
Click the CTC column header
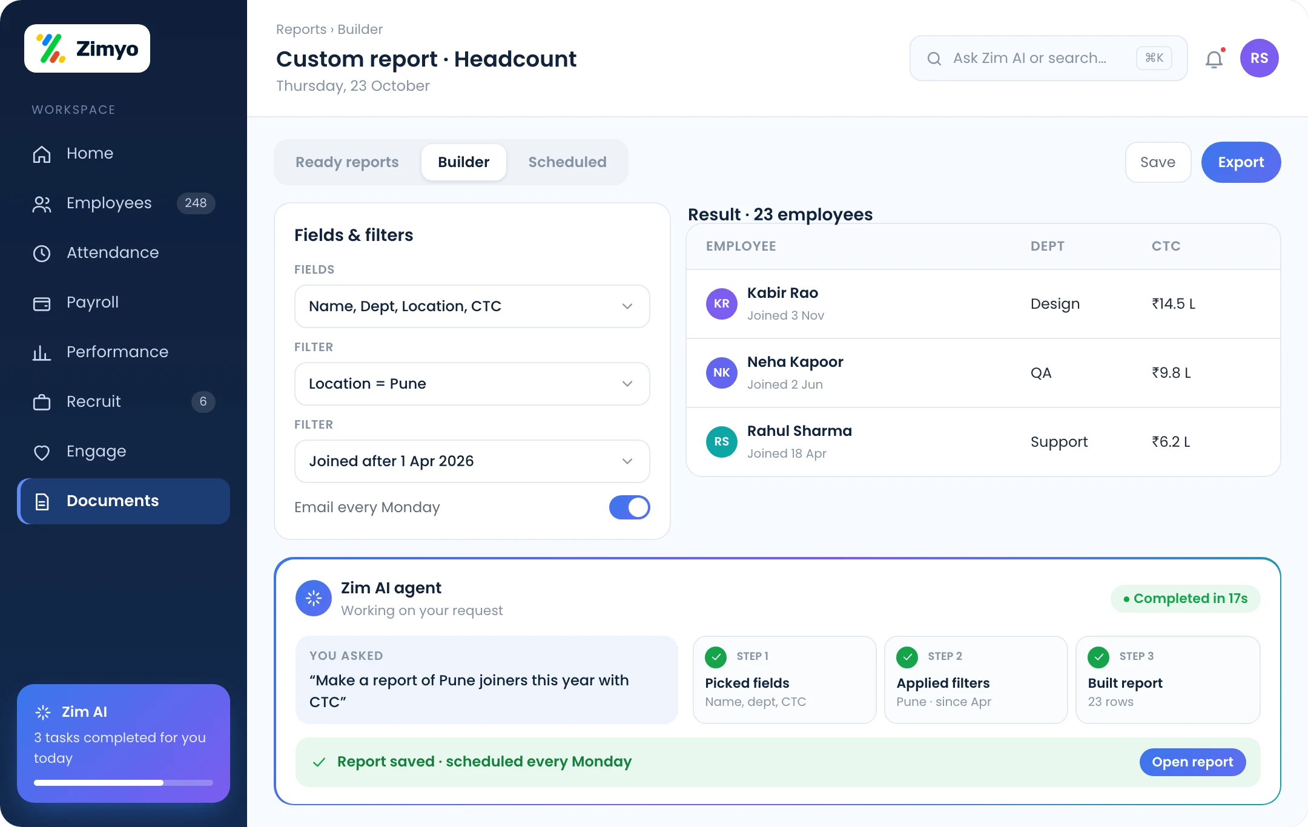[1166, 246]
